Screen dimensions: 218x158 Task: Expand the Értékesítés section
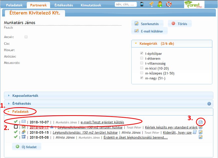22,103
